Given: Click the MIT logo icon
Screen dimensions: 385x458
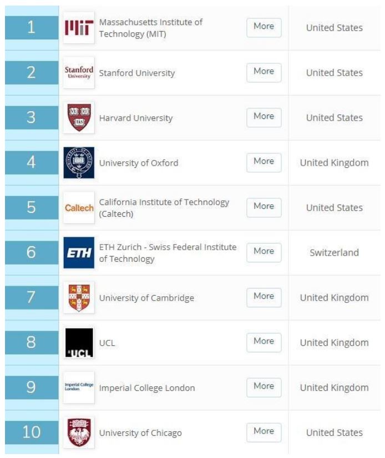Looking at the screenshot, I should coord(79,28).
